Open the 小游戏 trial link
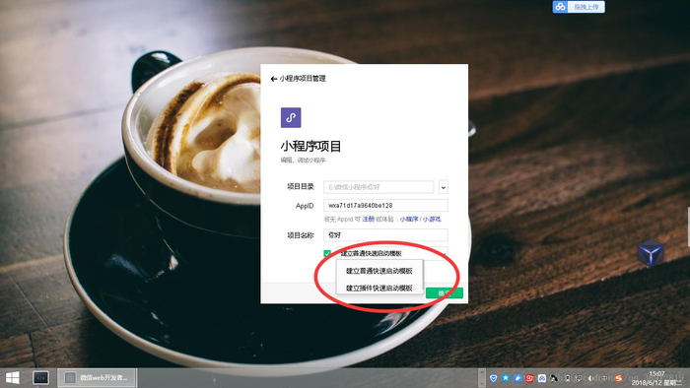Screen dimensions: 690x388 432,219
